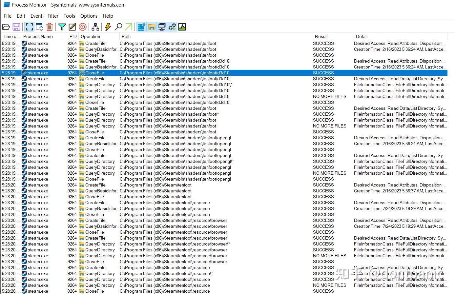Toggle Show Profiling Events graph icon

[x=182, y=27]
